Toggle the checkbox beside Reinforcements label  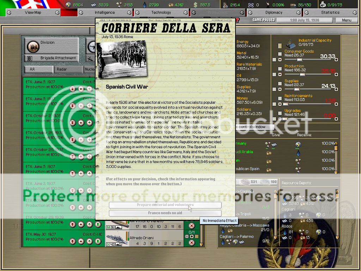(x=280, y=98)
